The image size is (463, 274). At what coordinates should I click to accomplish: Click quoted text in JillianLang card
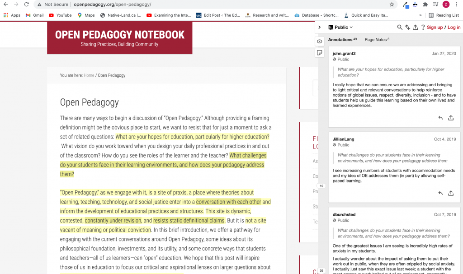point(392,158)
